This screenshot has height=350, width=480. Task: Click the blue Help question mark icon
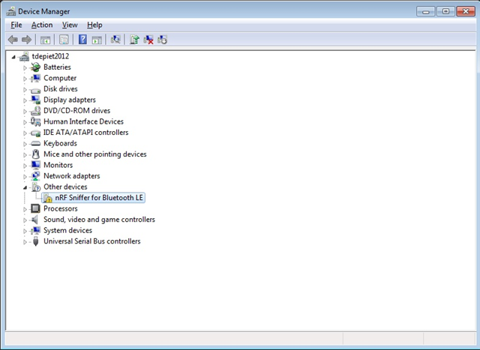tap(82, 40)
